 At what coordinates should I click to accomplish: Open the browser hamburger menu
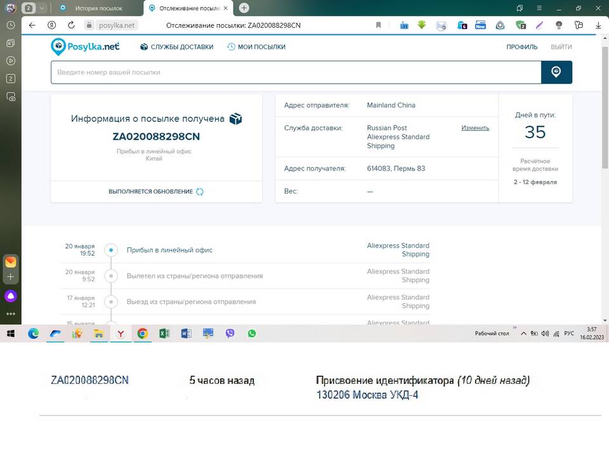539,8
